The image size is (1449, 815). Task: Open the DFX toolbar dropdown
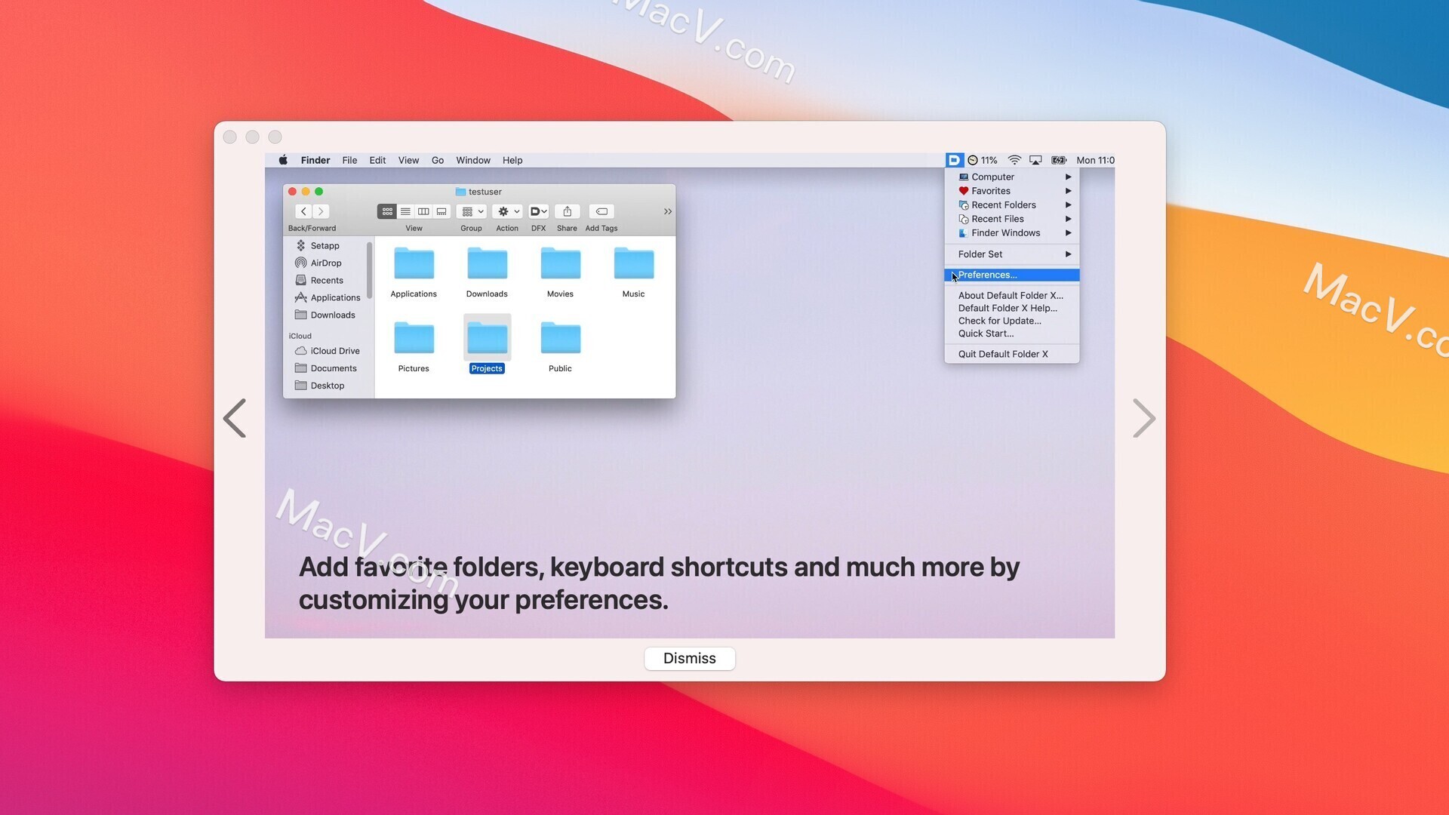coord(538,211)
